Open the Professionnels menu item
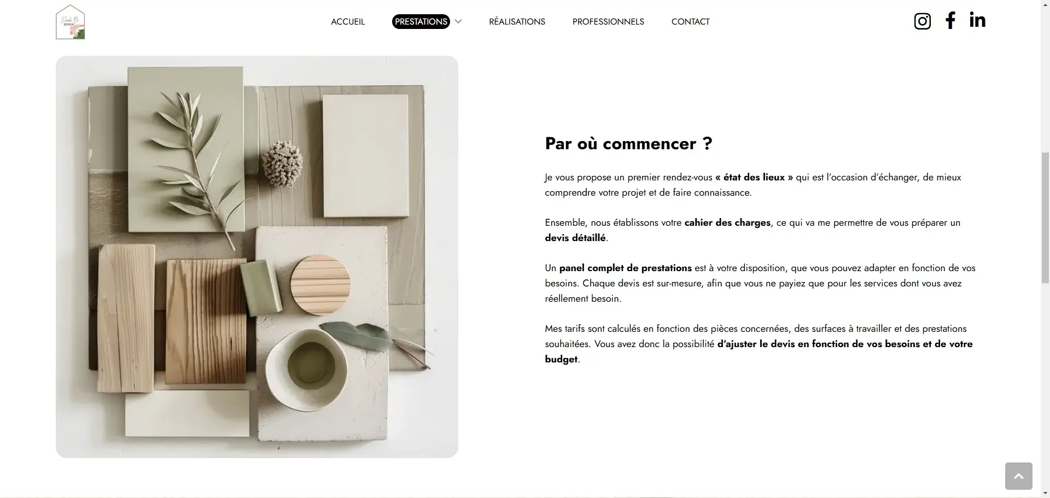Viewport: 1050px width, 498px height. 608,22
